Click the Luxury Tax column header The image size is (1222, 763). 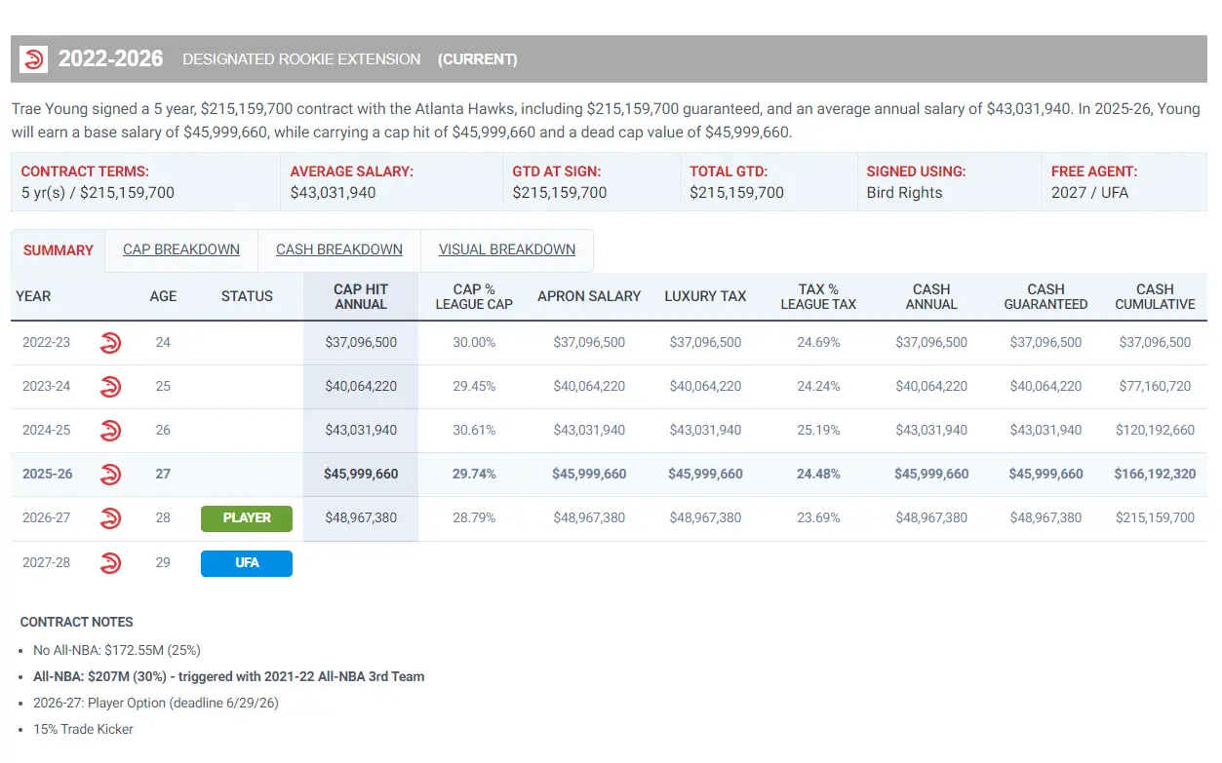click(x=705, y=296)
